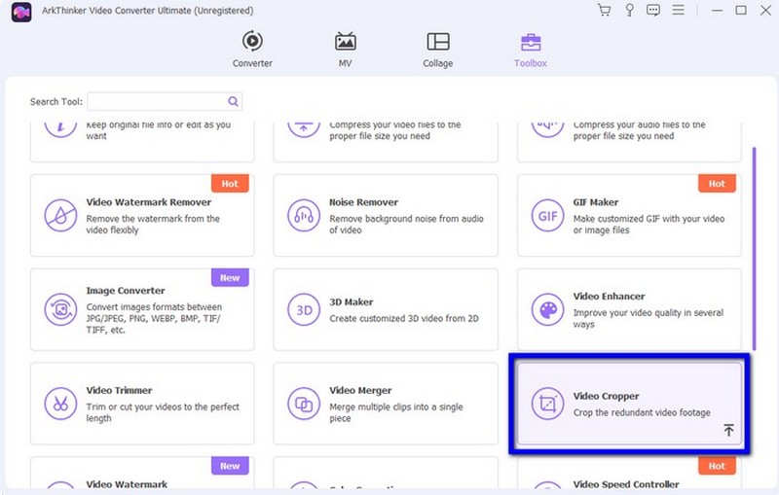Screen dimensions: 779x495
Task: Click the Video Merger icon
Action: [x=304, y=404]
